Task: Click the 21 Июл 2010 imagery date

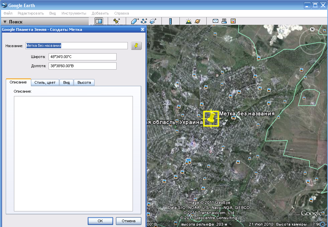Action: [261, 224]
